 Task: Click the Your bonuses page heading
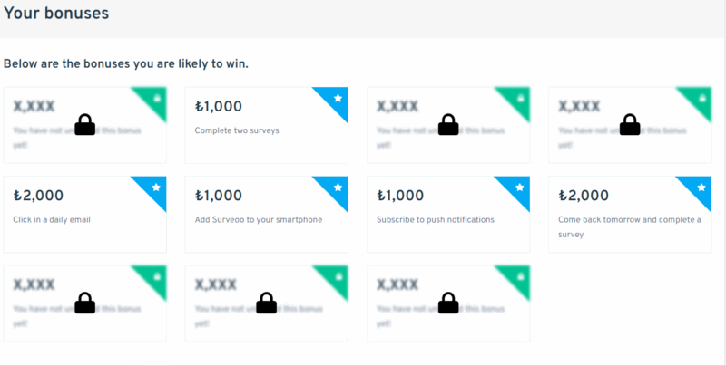click(x=56, y=14)
